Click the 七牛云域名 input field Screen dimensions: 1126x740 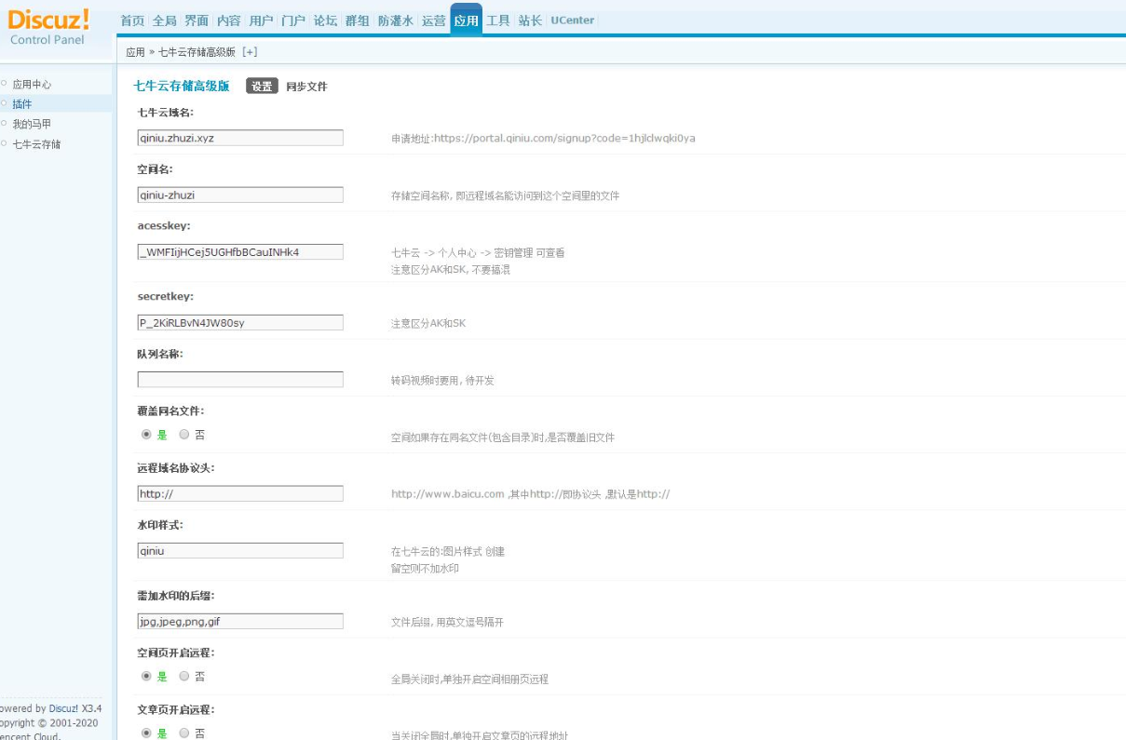pos(240,138)
